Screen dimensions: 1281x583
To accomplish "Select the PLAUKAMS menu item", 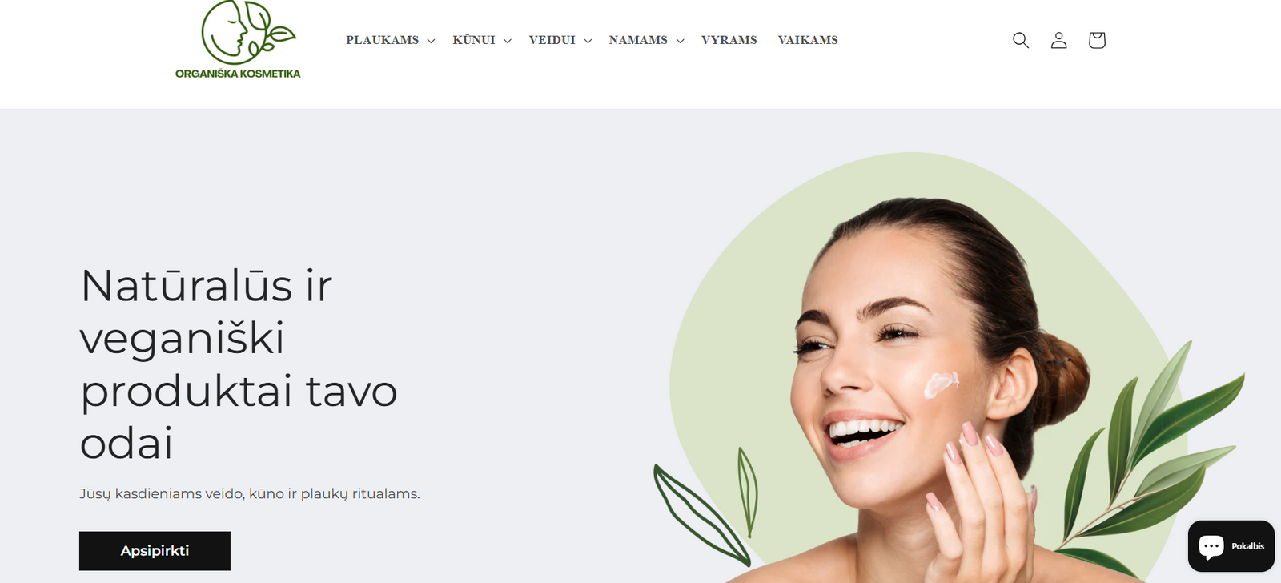I will [x=383, y=40].
